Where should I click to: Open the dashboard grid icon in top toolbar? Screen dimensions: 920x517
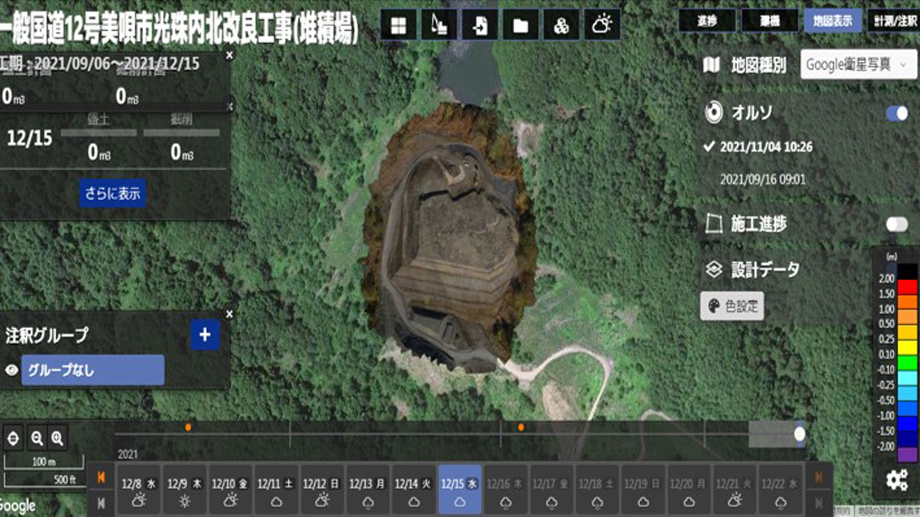398,25
